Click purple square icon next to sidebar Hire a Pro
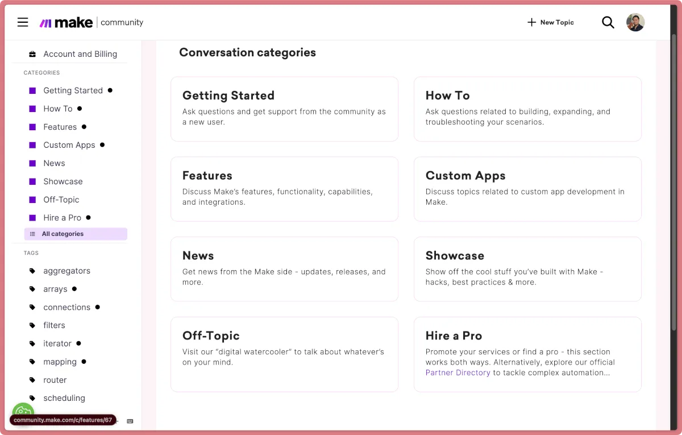This screenshot has height=435, width=682. pyautogui.click(x=32, y=218)
